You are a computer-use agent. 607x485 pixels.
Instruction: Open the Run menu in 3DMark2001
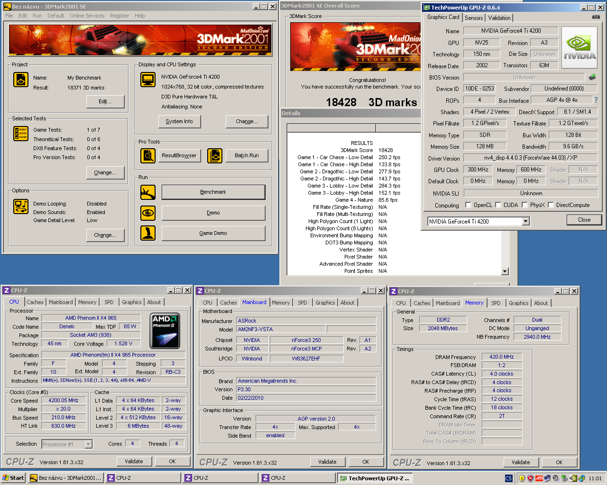click(37, 16)
